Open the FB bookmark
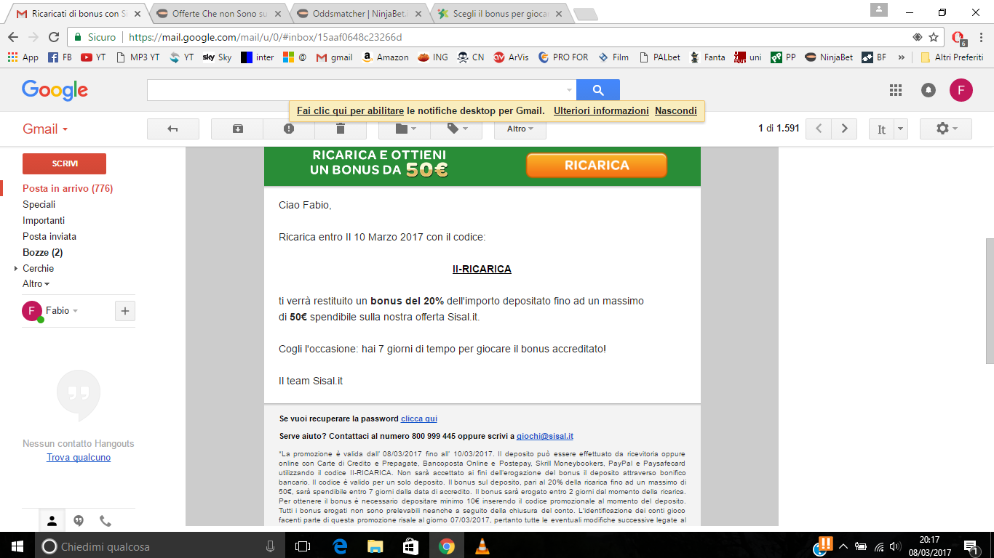The image size is (994, 558). [60, 57]
